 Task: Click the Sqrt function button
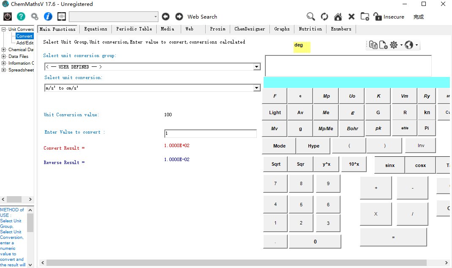click(x=276, y=164)
